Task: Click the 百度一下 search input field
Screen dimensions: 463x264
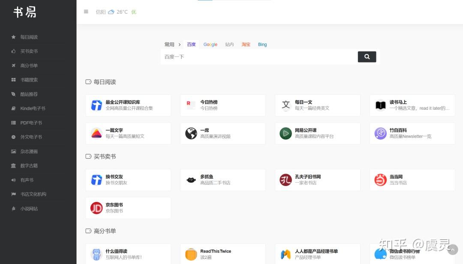Action: pos(259,57)
